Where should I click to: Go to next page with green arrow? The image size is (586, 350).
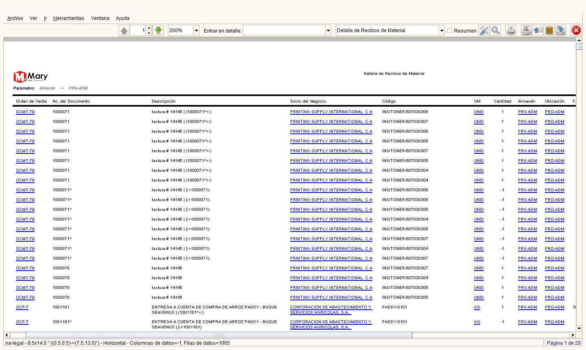point(158,31)
